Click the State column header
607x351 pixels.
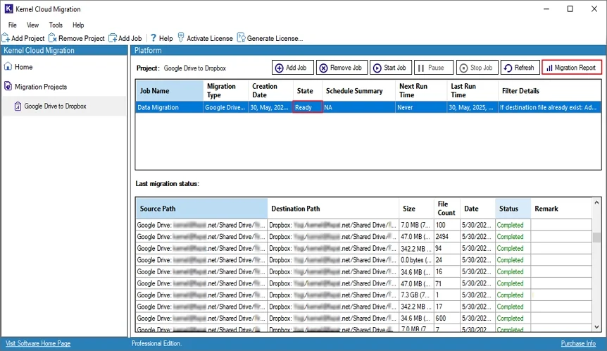308,91
